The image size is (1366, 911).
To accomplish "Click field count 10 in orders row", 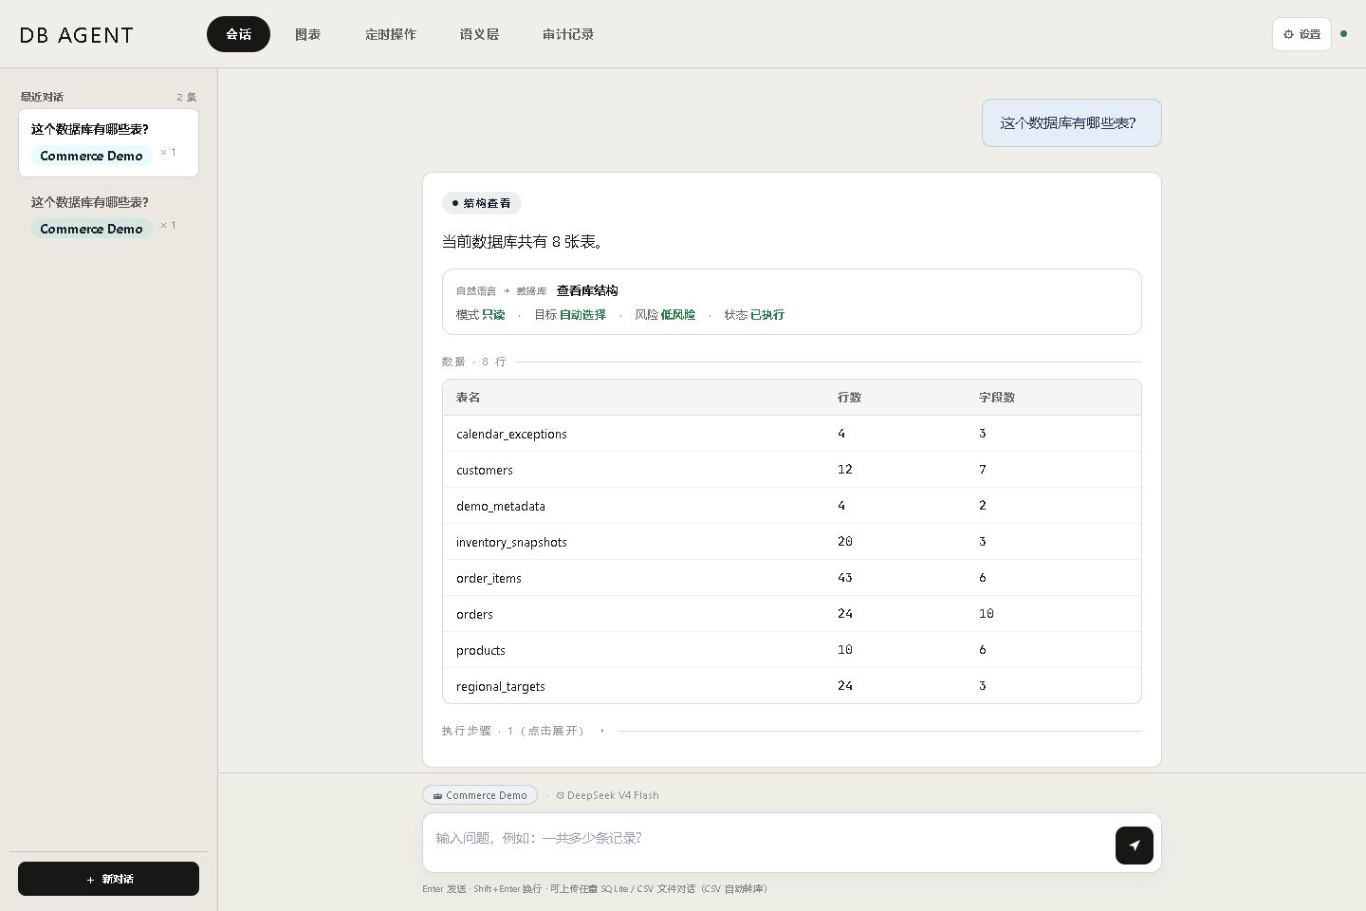I will (987, 614).
